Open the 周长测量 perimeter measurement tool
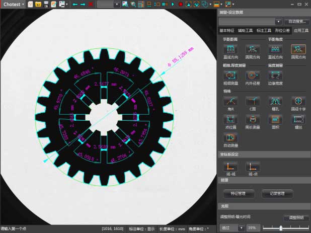Viewport: 311px width, 233px height. point(252,119)
